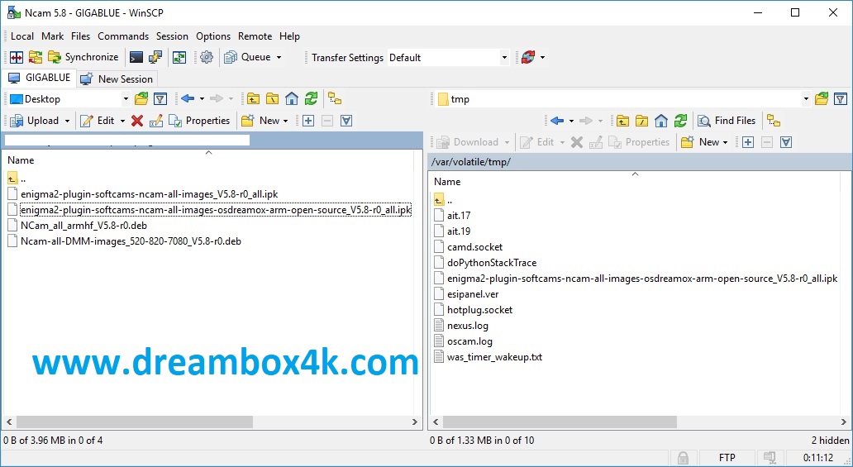Screen dimensions: 853x467
Task: Select NCam_all_armhf_V5.8-r0.deb file
Action: coord(83,226)
